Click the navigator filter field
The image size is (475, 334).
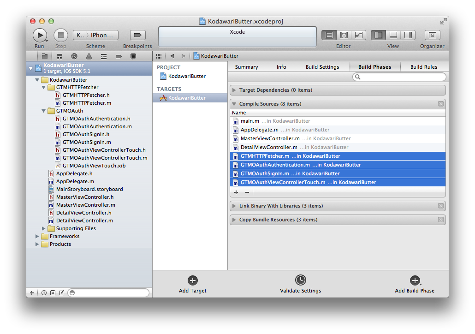109,293
